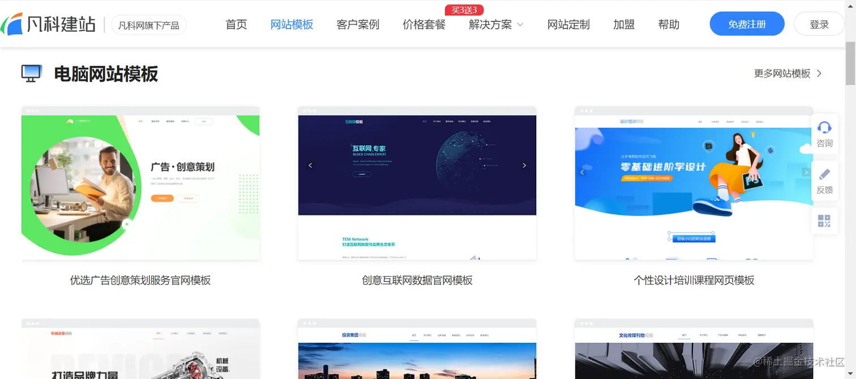
Task: Click the 电脑网站模板 heading text
Action: pos(106,74)
